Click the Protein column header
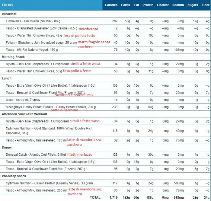Screen dimensions: 211x201 [148, 5]
